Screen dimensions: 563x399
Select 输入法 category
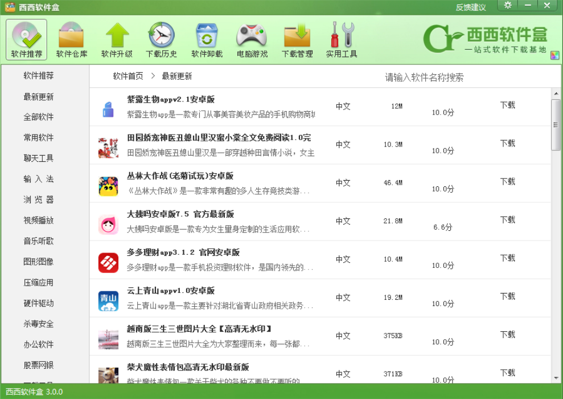tap(38, 179)
